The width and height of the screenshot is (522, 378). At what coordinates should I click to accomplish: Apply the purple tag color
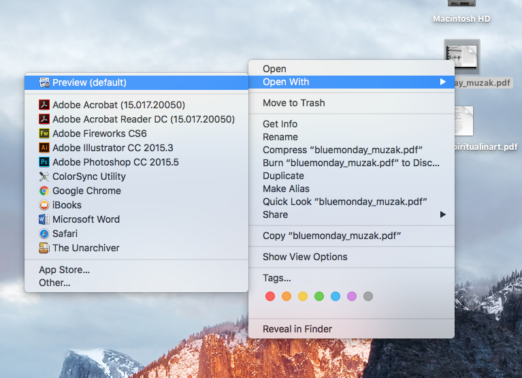point(352,296)
